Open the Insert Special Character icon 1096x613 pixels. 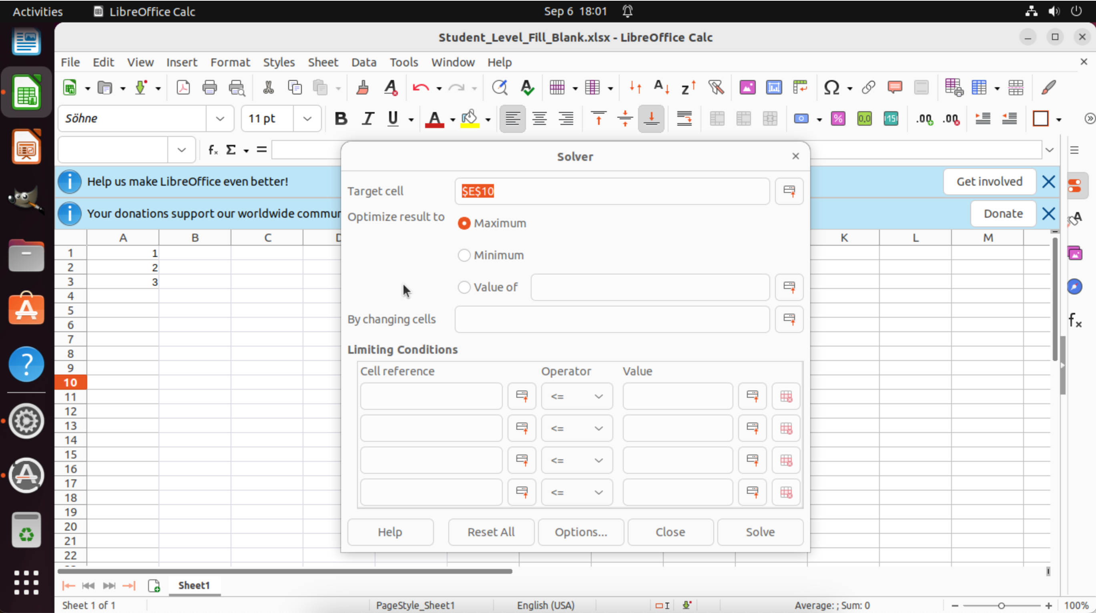tap(831, 88)
